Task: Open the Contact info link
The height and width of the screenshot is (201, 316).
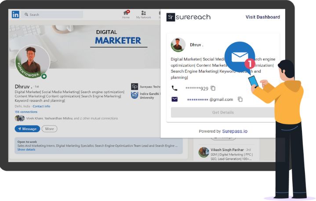Action: 41,106
